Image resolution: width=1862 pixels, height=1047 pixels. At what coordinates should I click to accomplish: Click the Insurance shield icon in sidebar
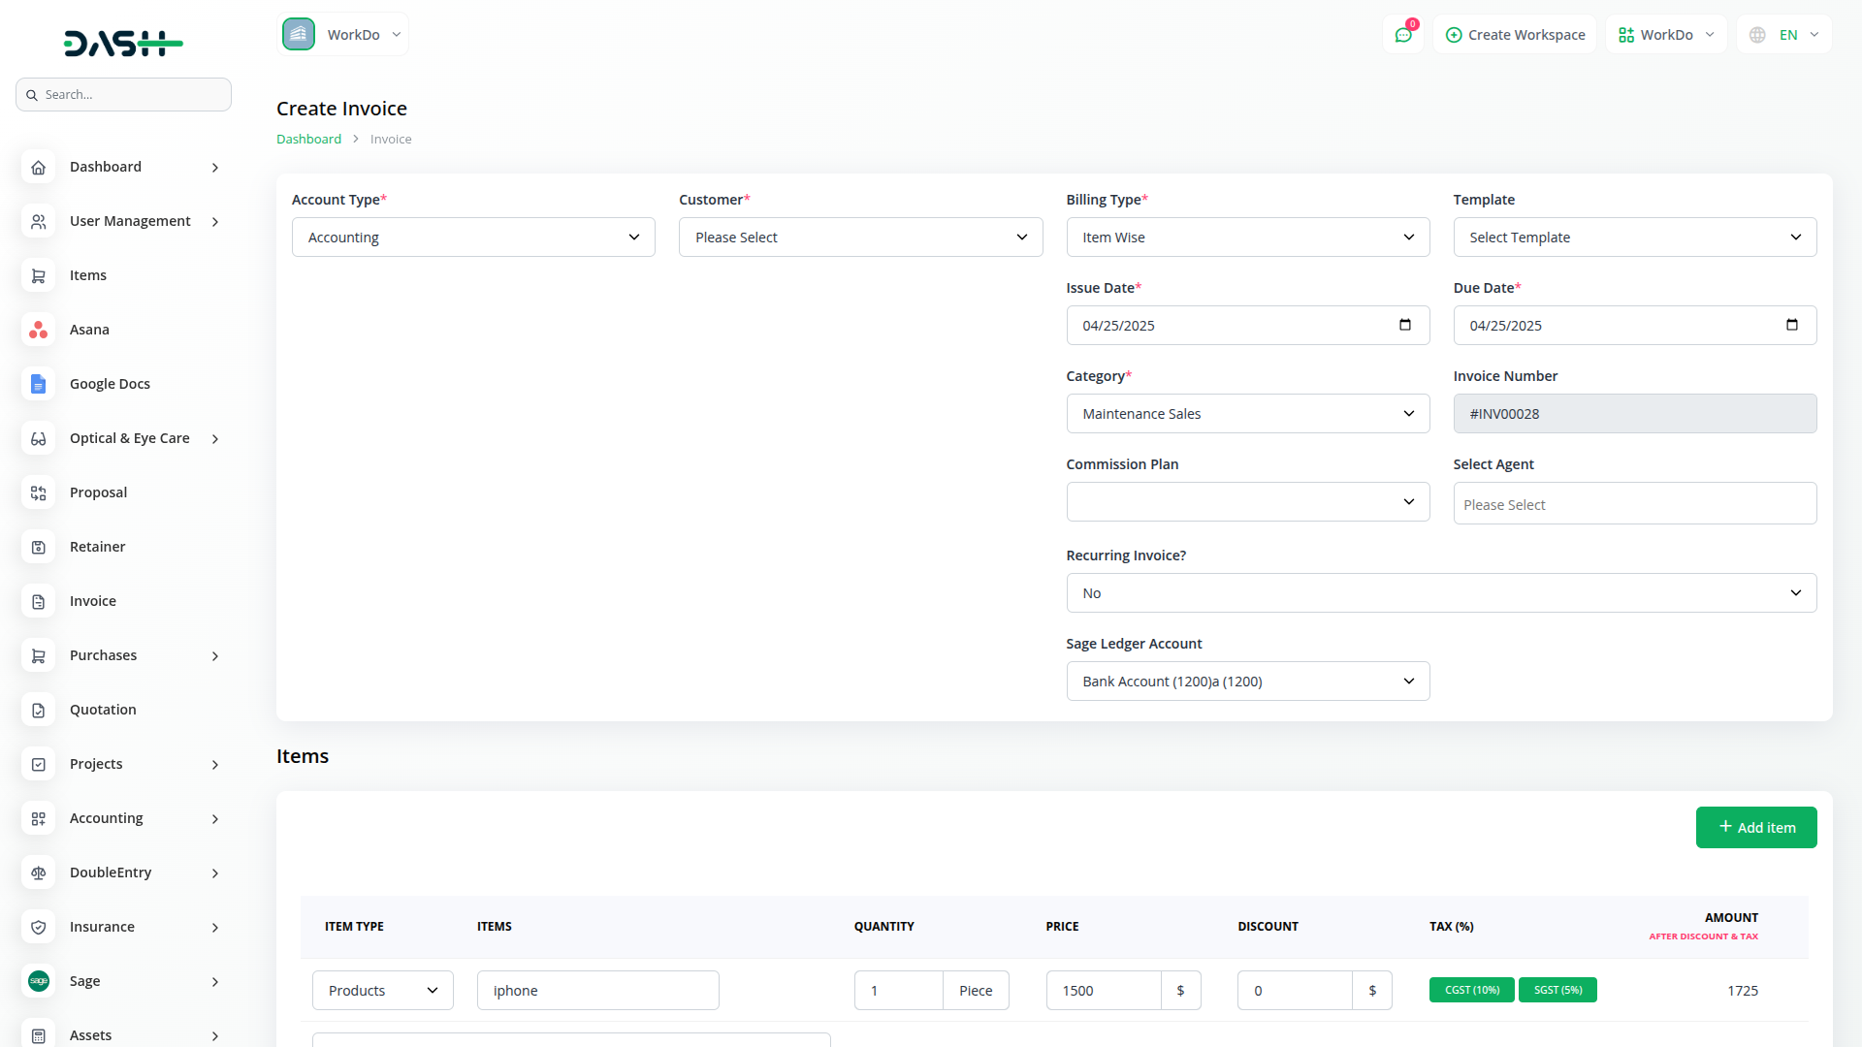[38, 927]
